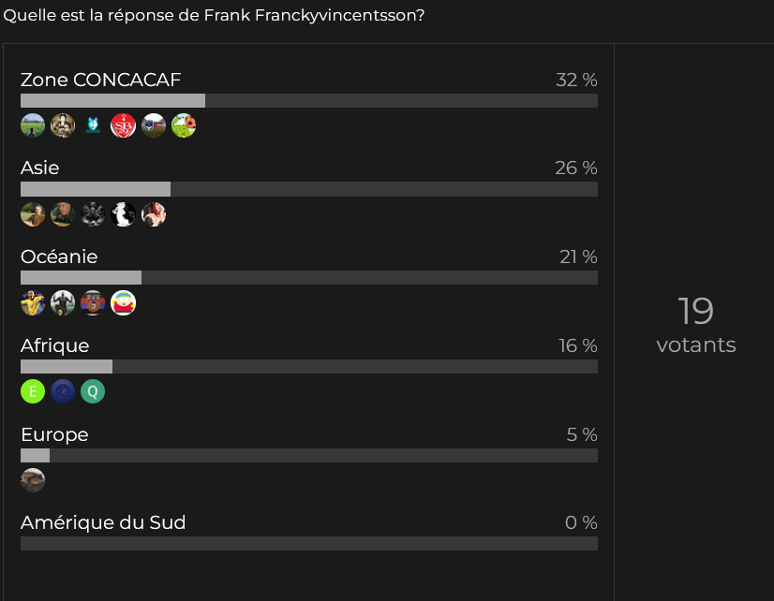
Task: Click the Europe result bar
Action: (308, 456)
